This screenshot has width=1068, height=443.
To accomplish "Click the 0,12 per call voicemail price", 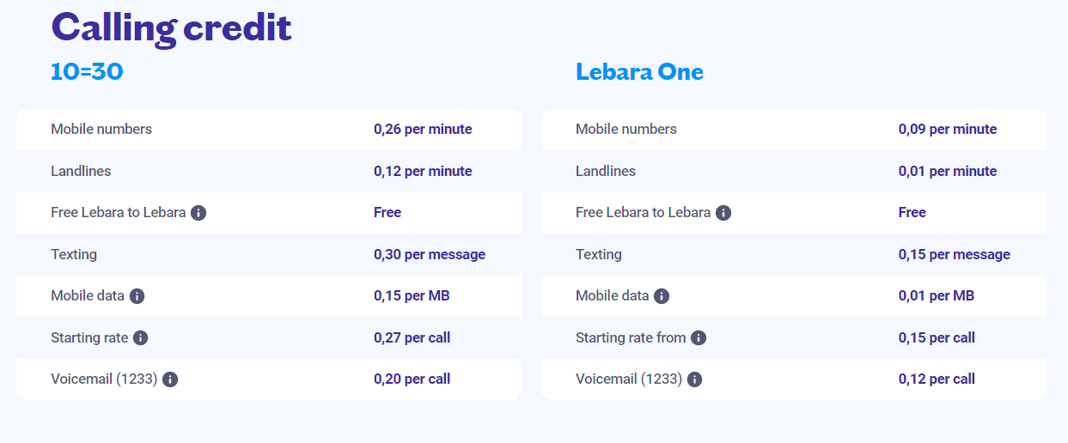I will point(937,379).
